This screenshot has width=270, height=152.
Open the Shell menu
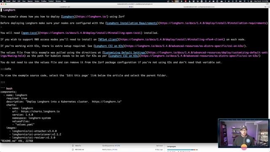(14, 1)
